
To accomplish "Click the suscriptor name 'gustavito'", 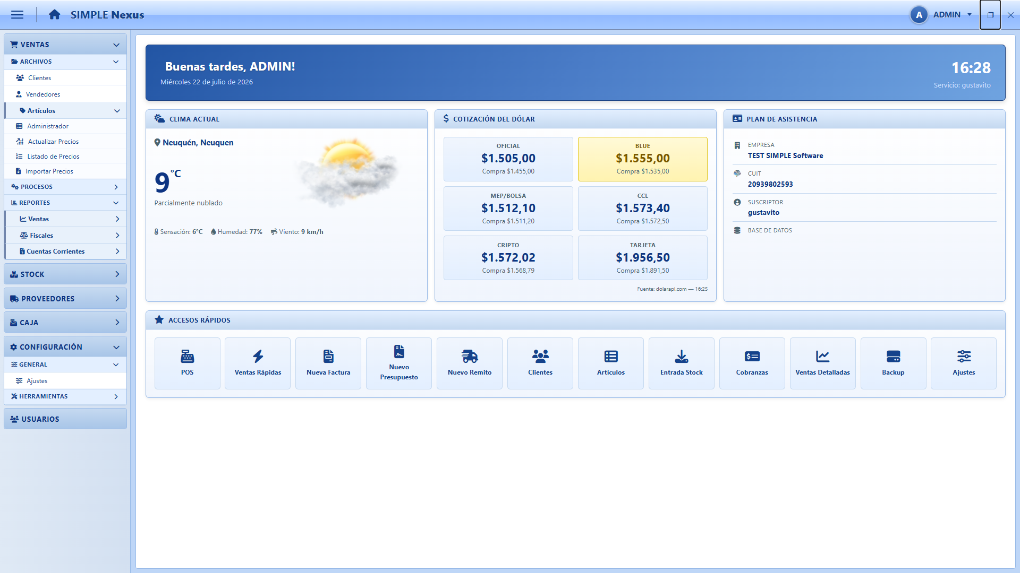I will 763,212.
